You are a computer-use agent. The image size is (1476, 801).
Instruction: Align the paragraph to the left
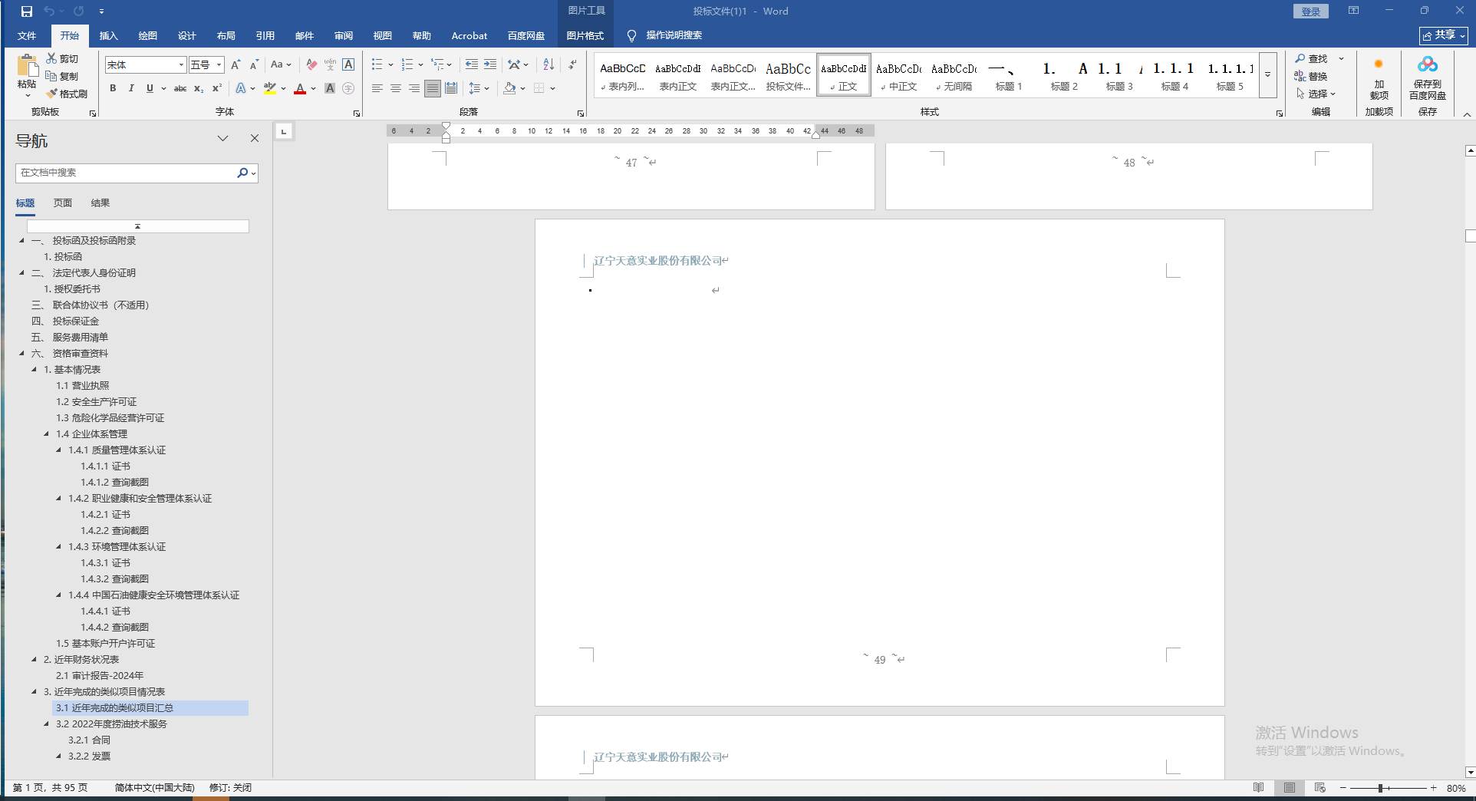pos(377,88)
